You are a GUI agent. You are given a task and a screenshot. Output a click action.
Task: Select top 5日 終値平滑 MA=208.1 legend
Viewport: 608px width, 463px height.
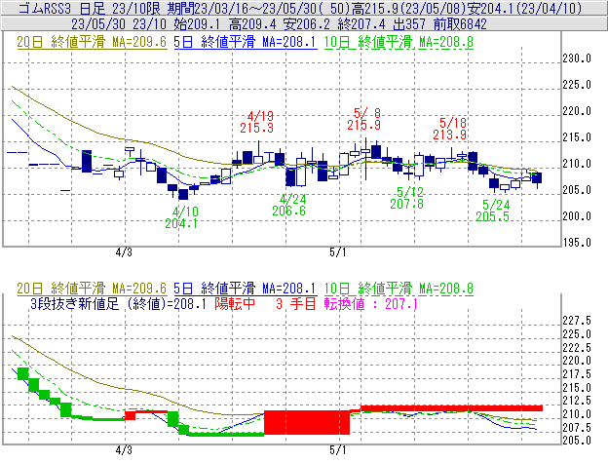[246, 42]
